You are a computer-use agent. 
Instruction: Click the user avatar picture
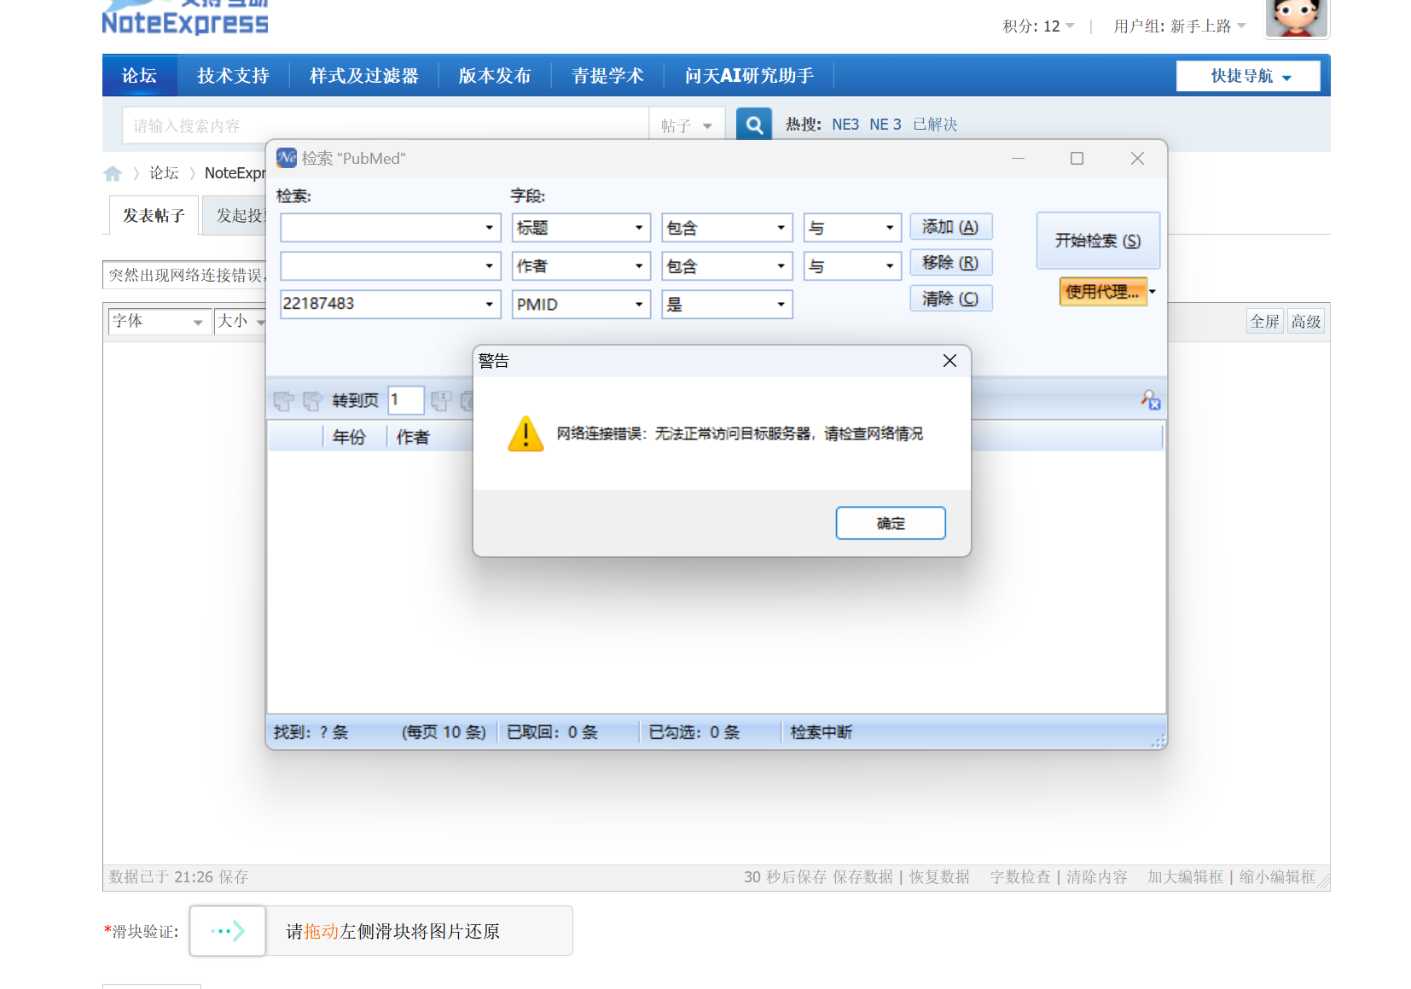pos(1296,18)
